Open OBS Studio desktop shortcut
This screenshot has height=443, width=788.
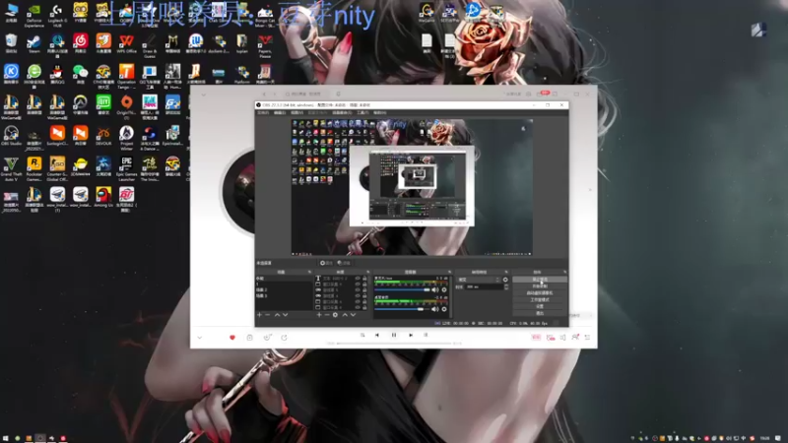coord(11,136)
